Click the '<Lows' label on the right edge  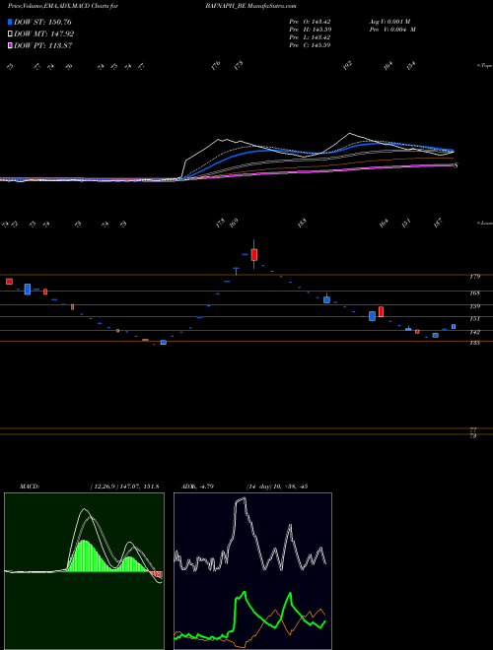tap(484, 223)
